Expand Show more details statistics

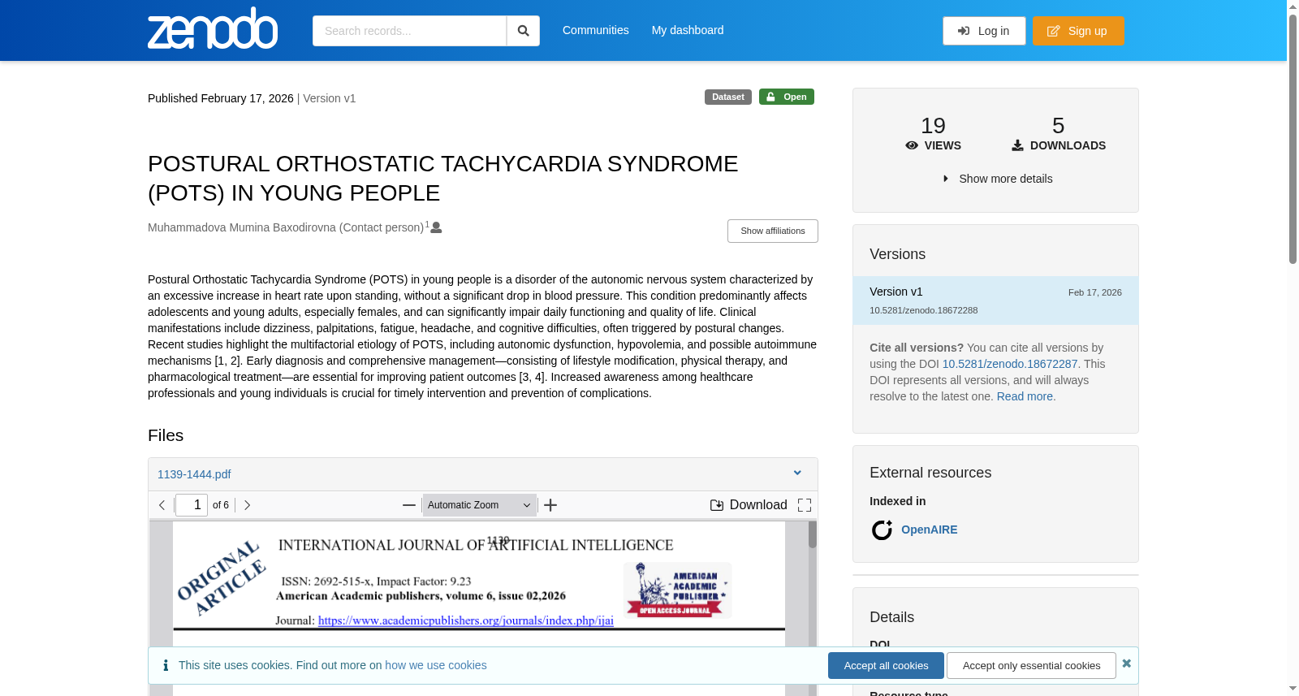(x=998, y=179)
